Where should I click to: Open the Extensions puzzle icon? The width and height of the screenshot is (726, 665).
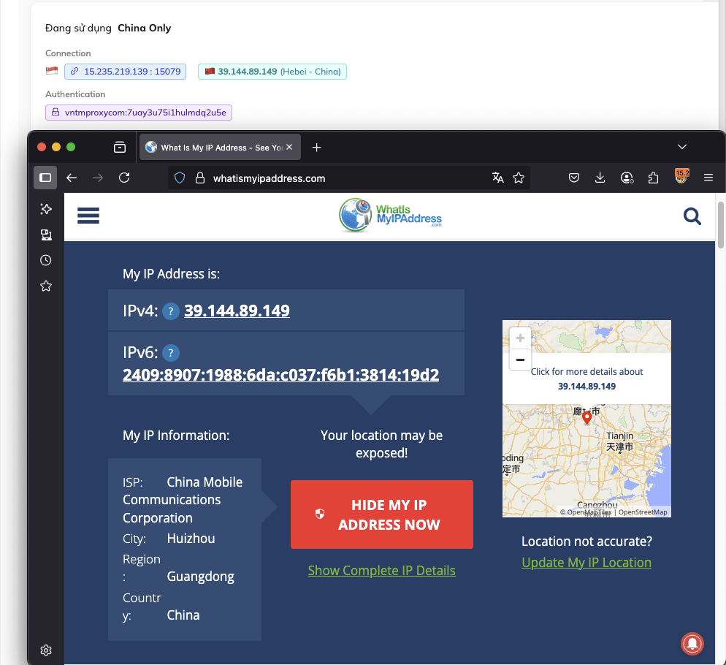[653, 178]
